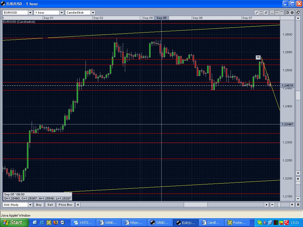Viewport: 303px width, 227px height.
Task: Click the Sep 07 date header
Action: 247,18
